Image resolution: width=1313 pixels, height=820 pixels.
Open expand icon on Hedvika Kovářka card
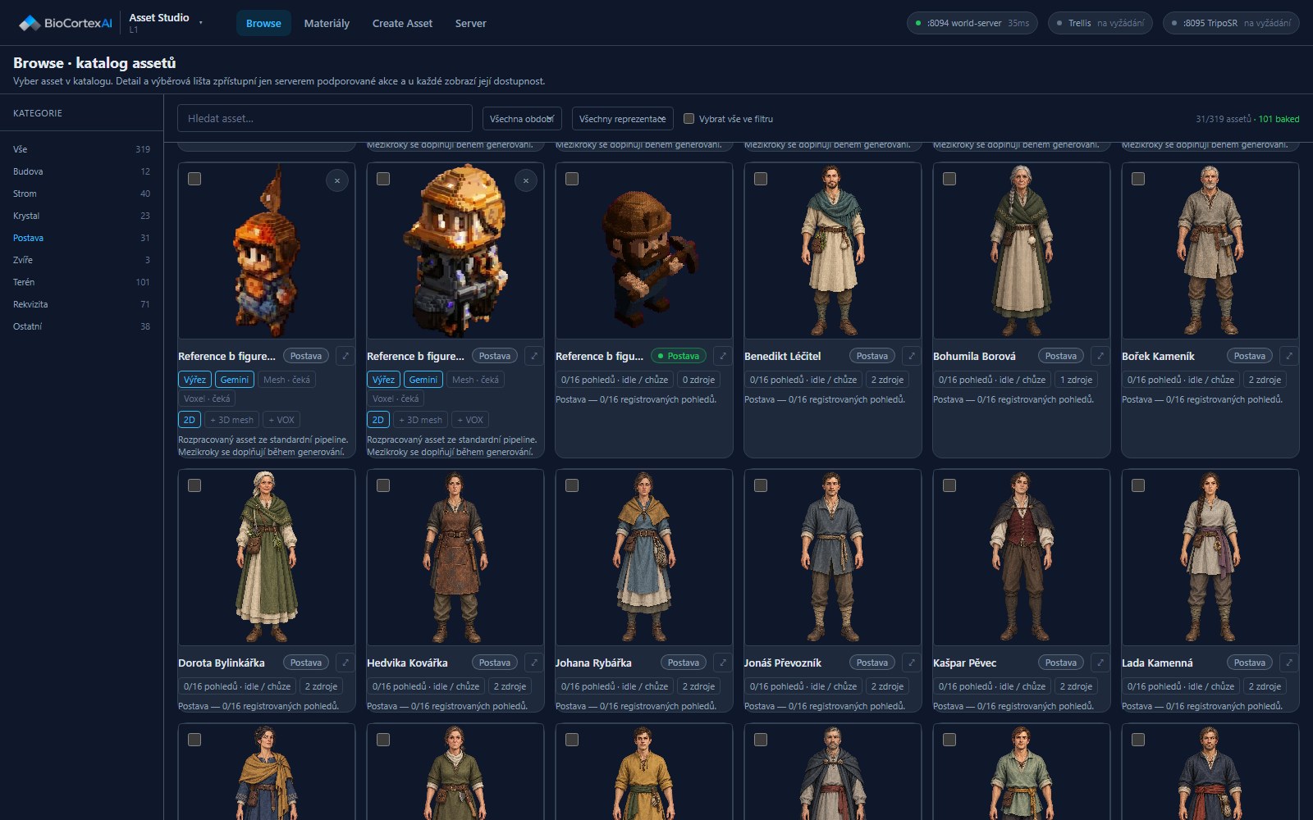pos(534,663)
